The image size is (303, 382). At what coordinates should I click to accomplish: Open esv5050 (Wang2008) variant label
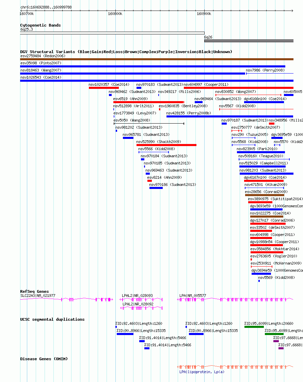click(132, 120)
